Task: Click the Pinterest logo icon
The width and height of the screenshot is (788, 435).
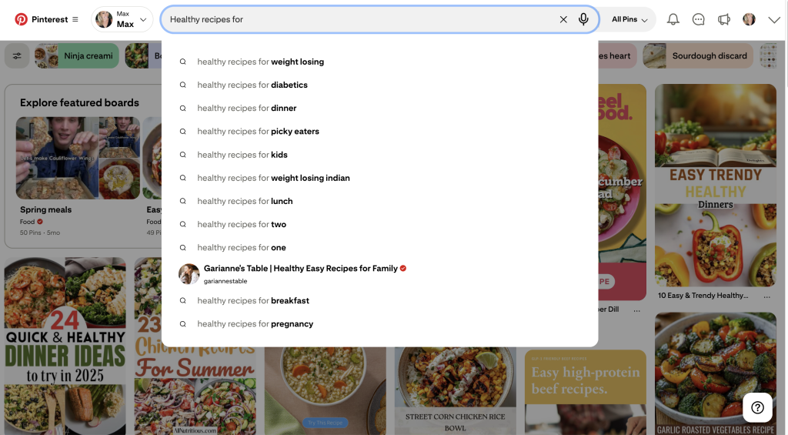Action: 21,19
